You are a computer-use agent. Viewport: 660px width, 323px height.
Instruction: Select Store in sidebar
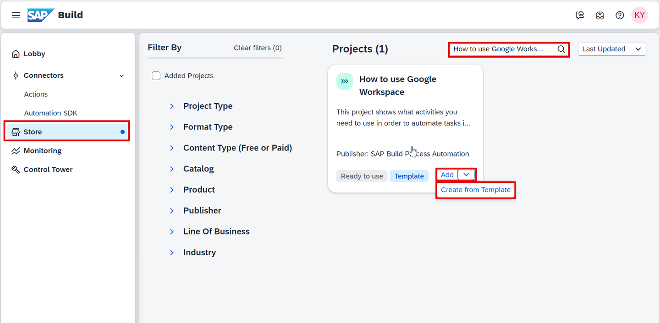tap(67, 132)
